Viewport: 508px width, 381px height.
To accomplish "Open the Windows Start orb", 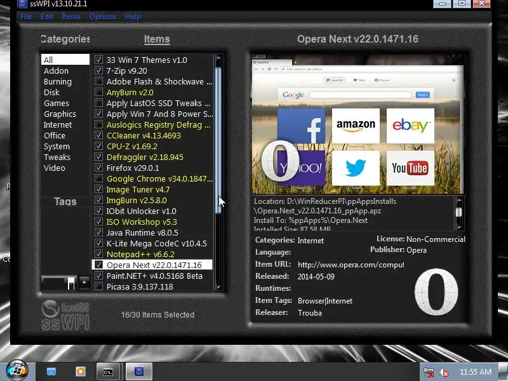I will (x=17, y=370).
